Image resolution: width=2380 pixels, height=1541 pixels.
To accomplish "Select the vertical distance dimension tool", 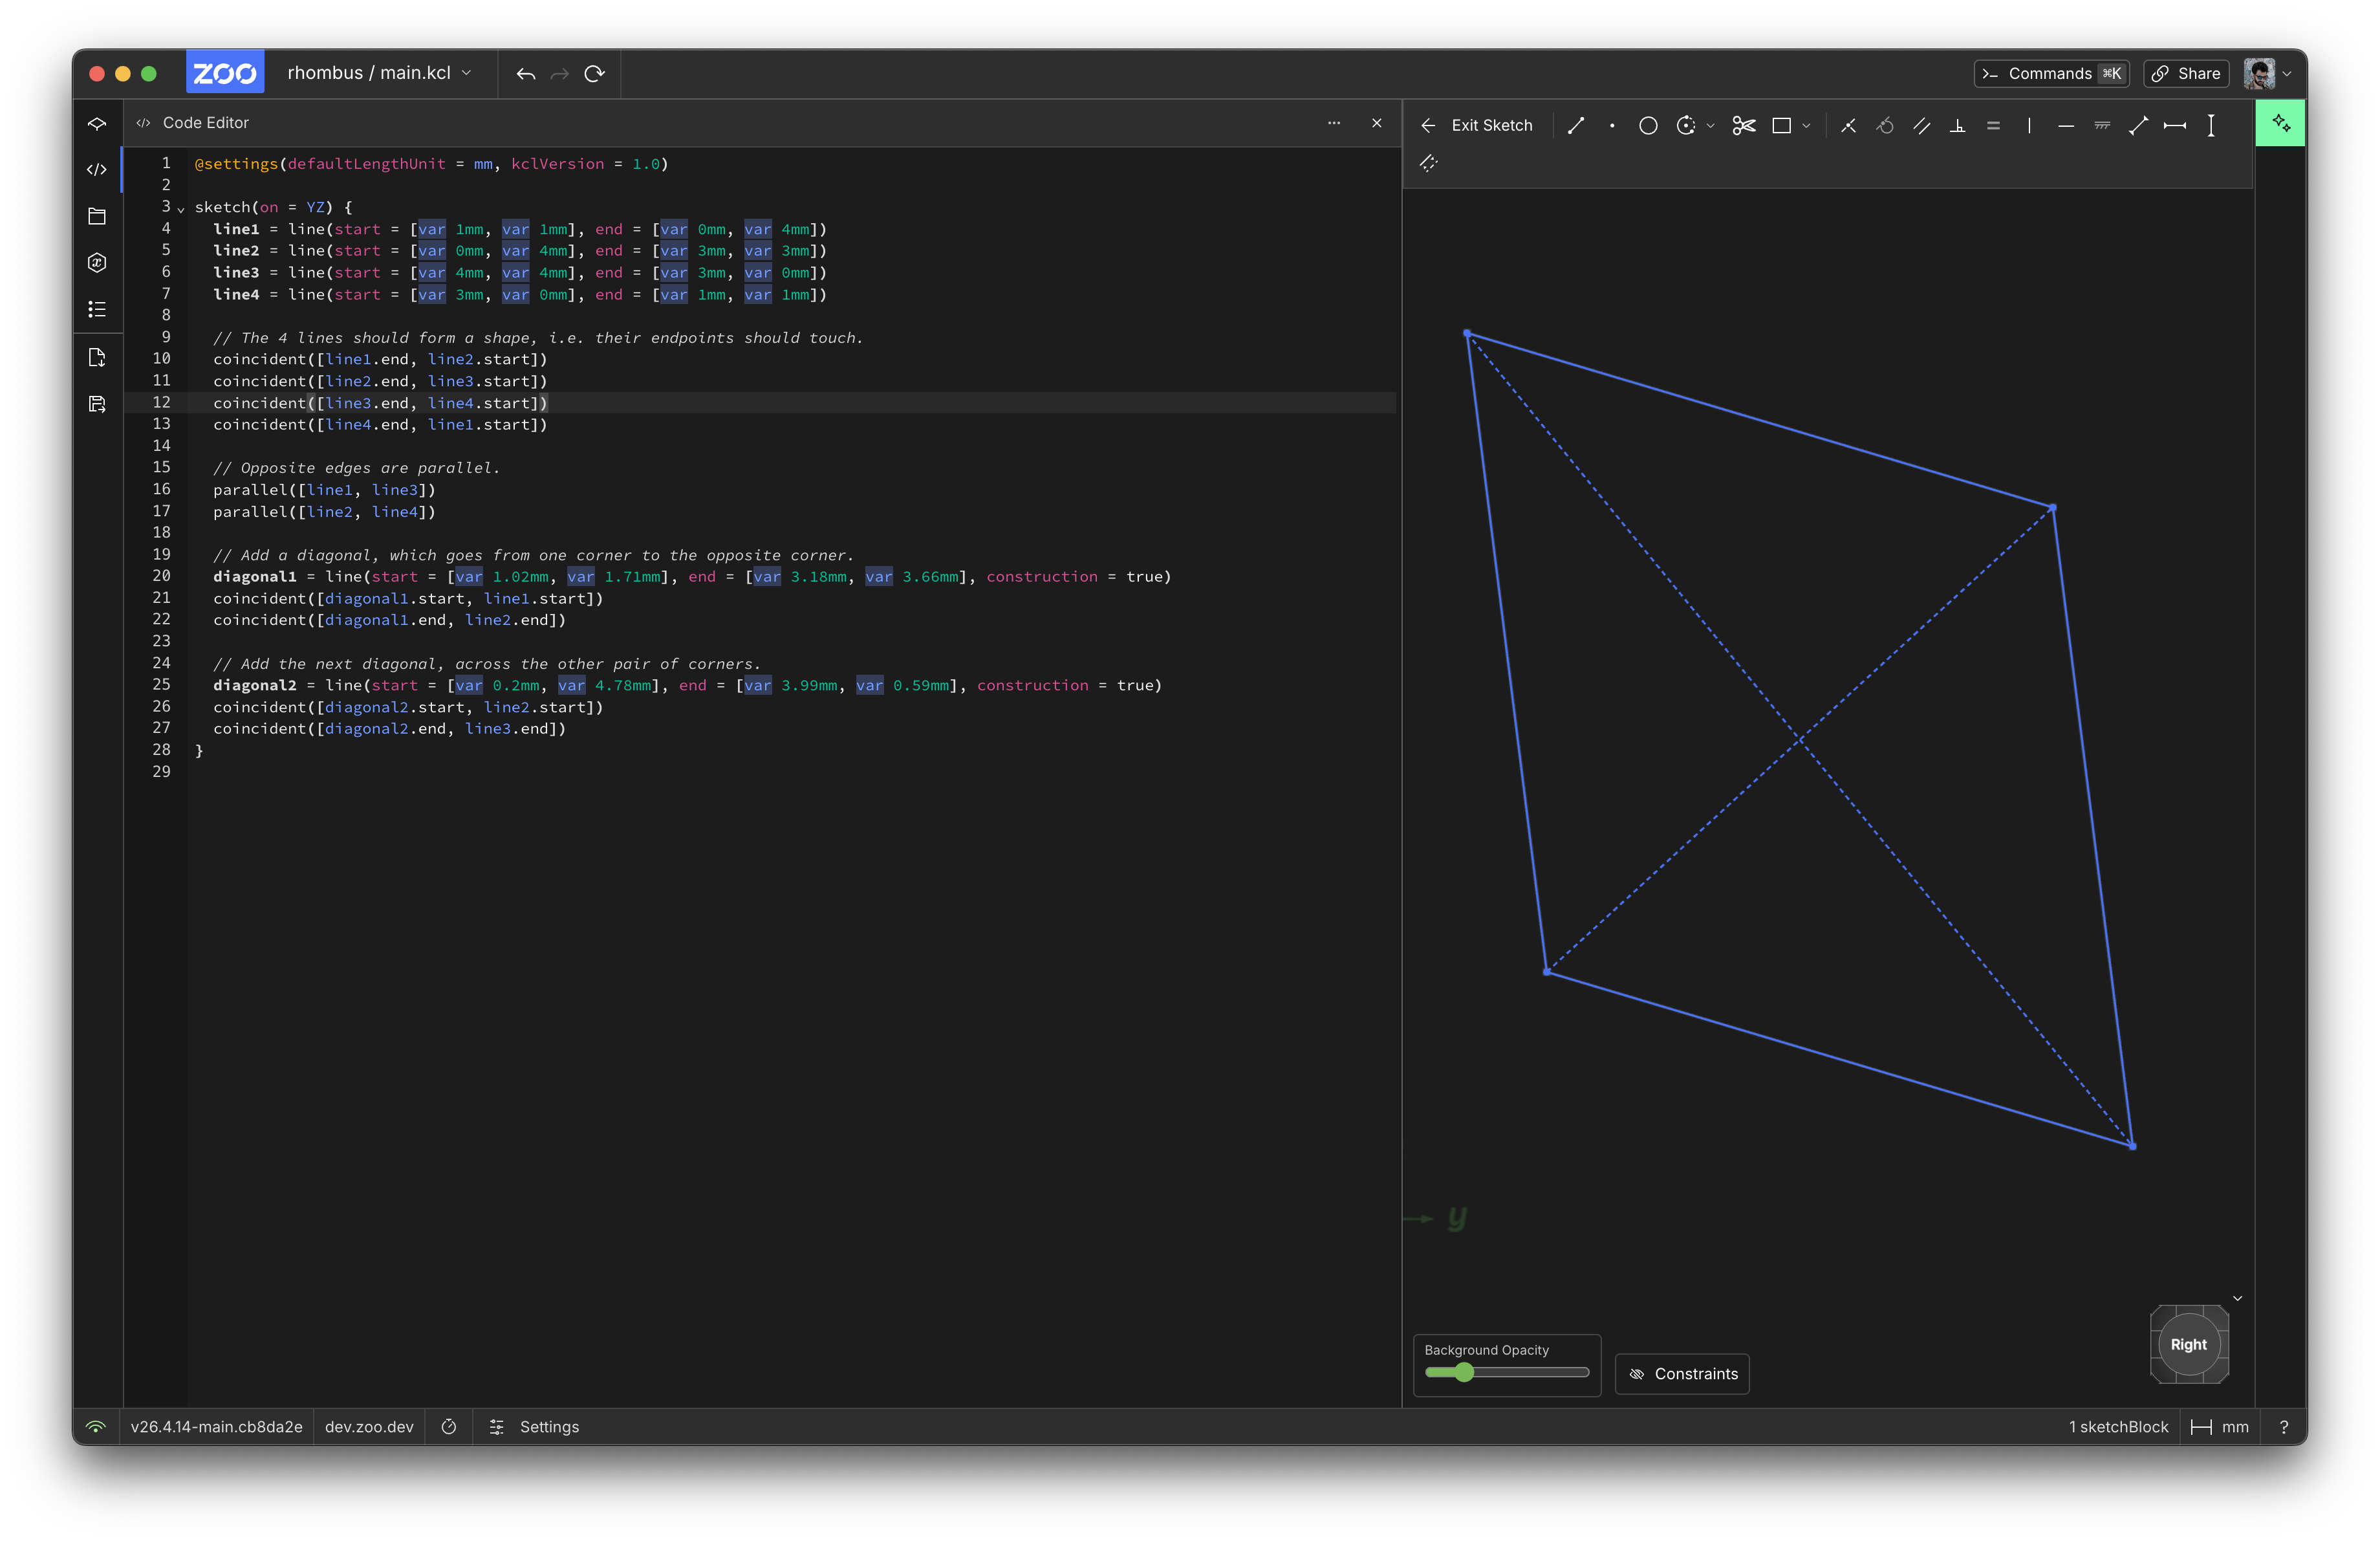I will coord(2211,125).
